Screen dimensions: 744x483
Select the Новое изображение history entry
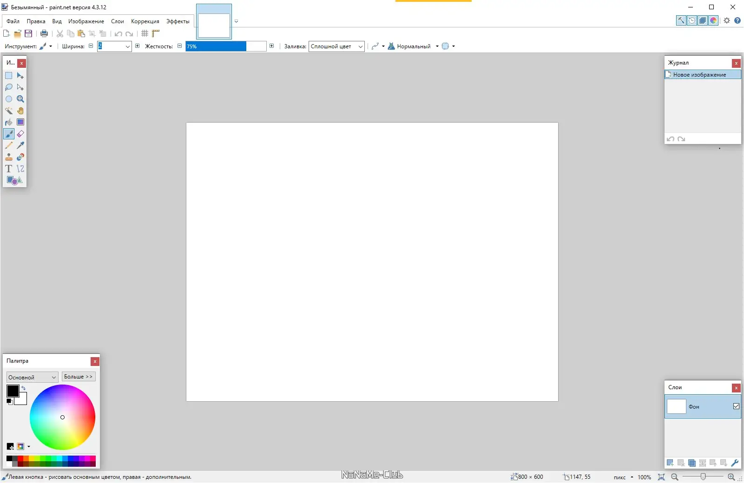pos(703,75)
